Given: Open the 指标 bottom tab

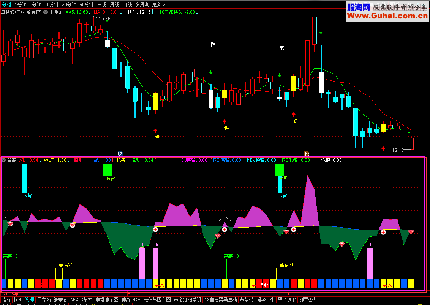Looking at the screenshot, I should pos(6,300).
